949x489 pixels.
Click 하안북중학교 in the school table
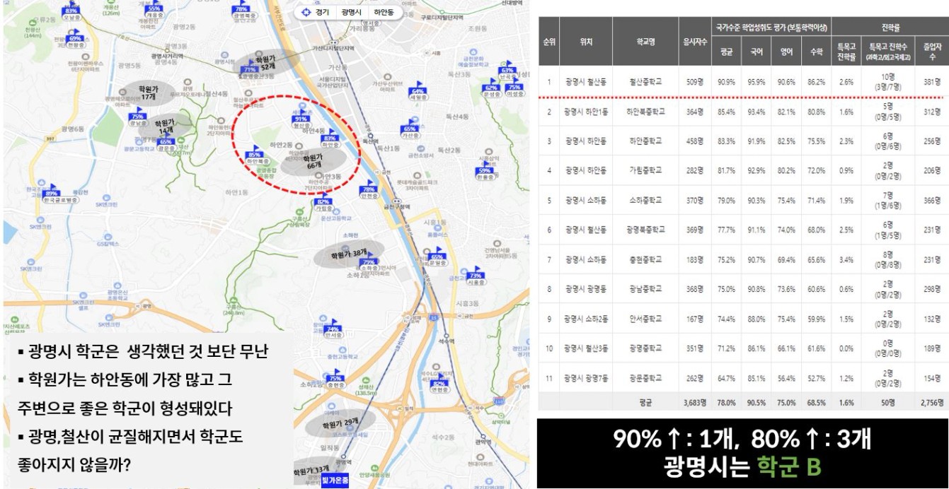pyautogui.click(x=645, y=112)
